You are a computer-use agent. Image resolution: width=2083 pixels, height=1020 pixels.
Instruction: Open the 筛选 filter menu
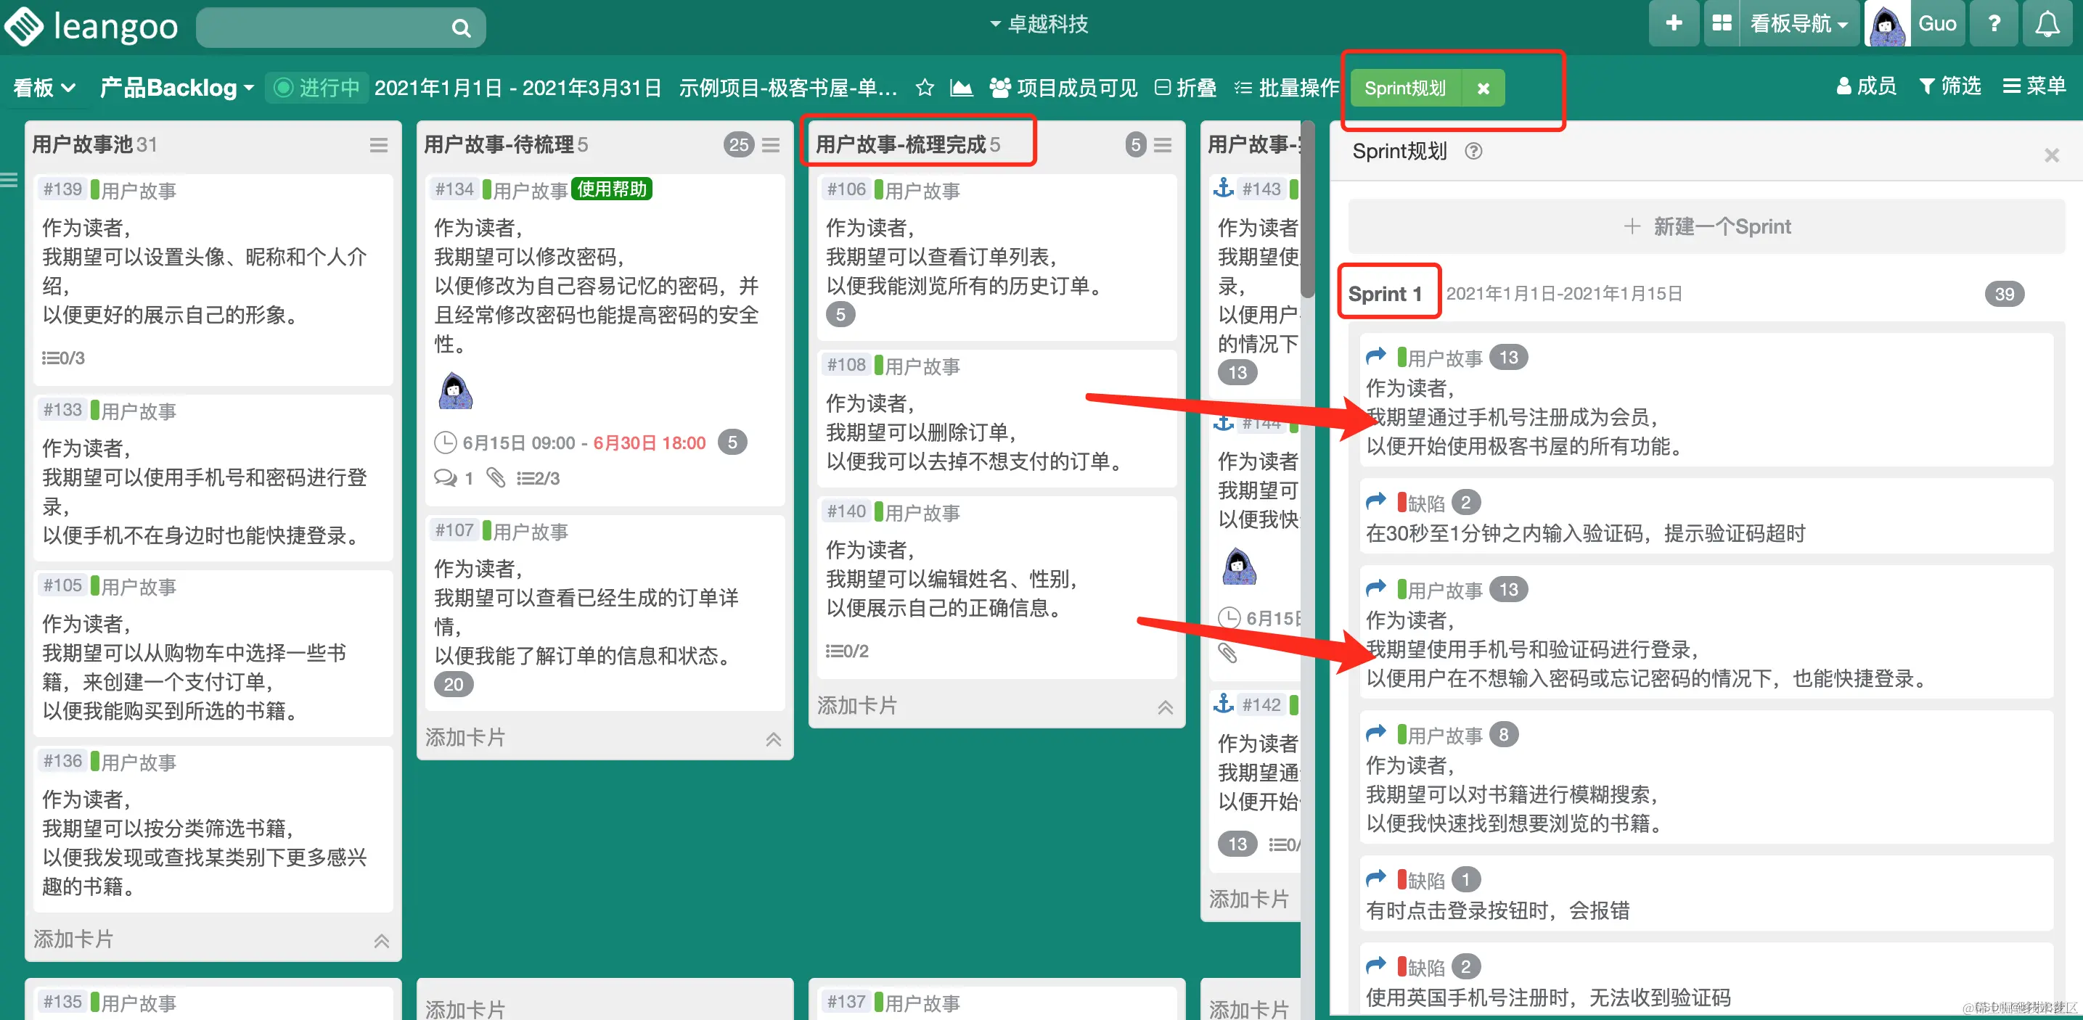pos(1949,86)
